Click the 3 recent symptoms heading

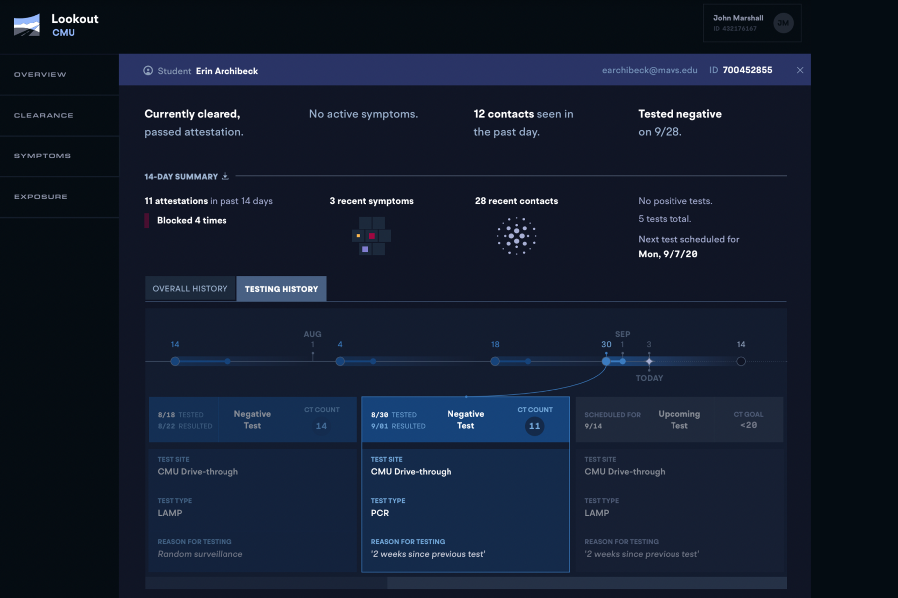pyautogui.click(x=372, y=201)
